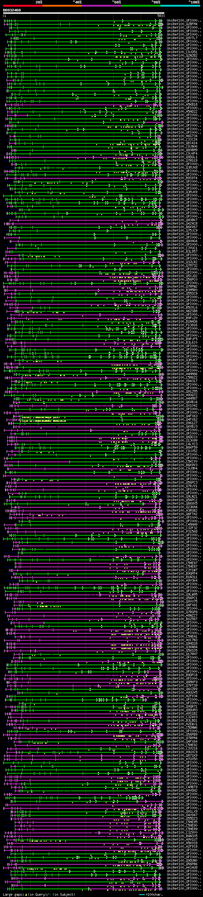Click hit label UniRef100_Q3MJK9
Screen dimensions: 203x897
(182, 192)
